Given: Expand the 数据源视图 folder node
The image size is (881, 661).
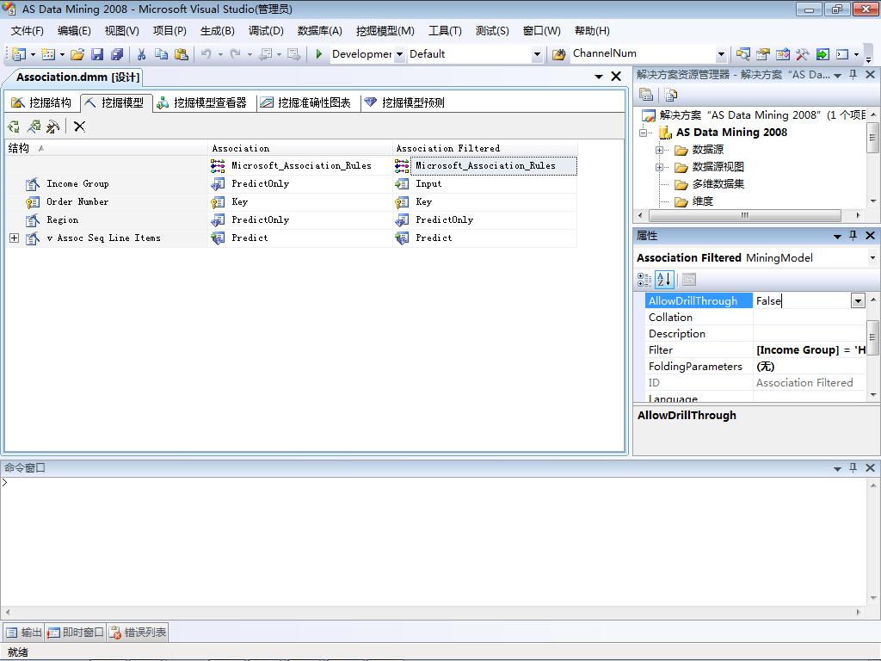Looking at the screenshot, I should (659, 168).
